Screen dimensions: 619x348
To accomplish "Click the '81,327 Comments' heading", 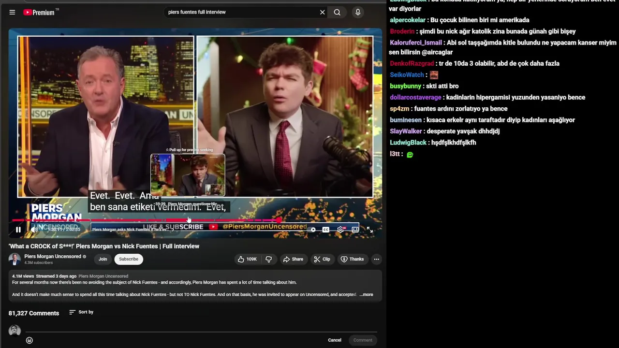I will pos(34,313).
